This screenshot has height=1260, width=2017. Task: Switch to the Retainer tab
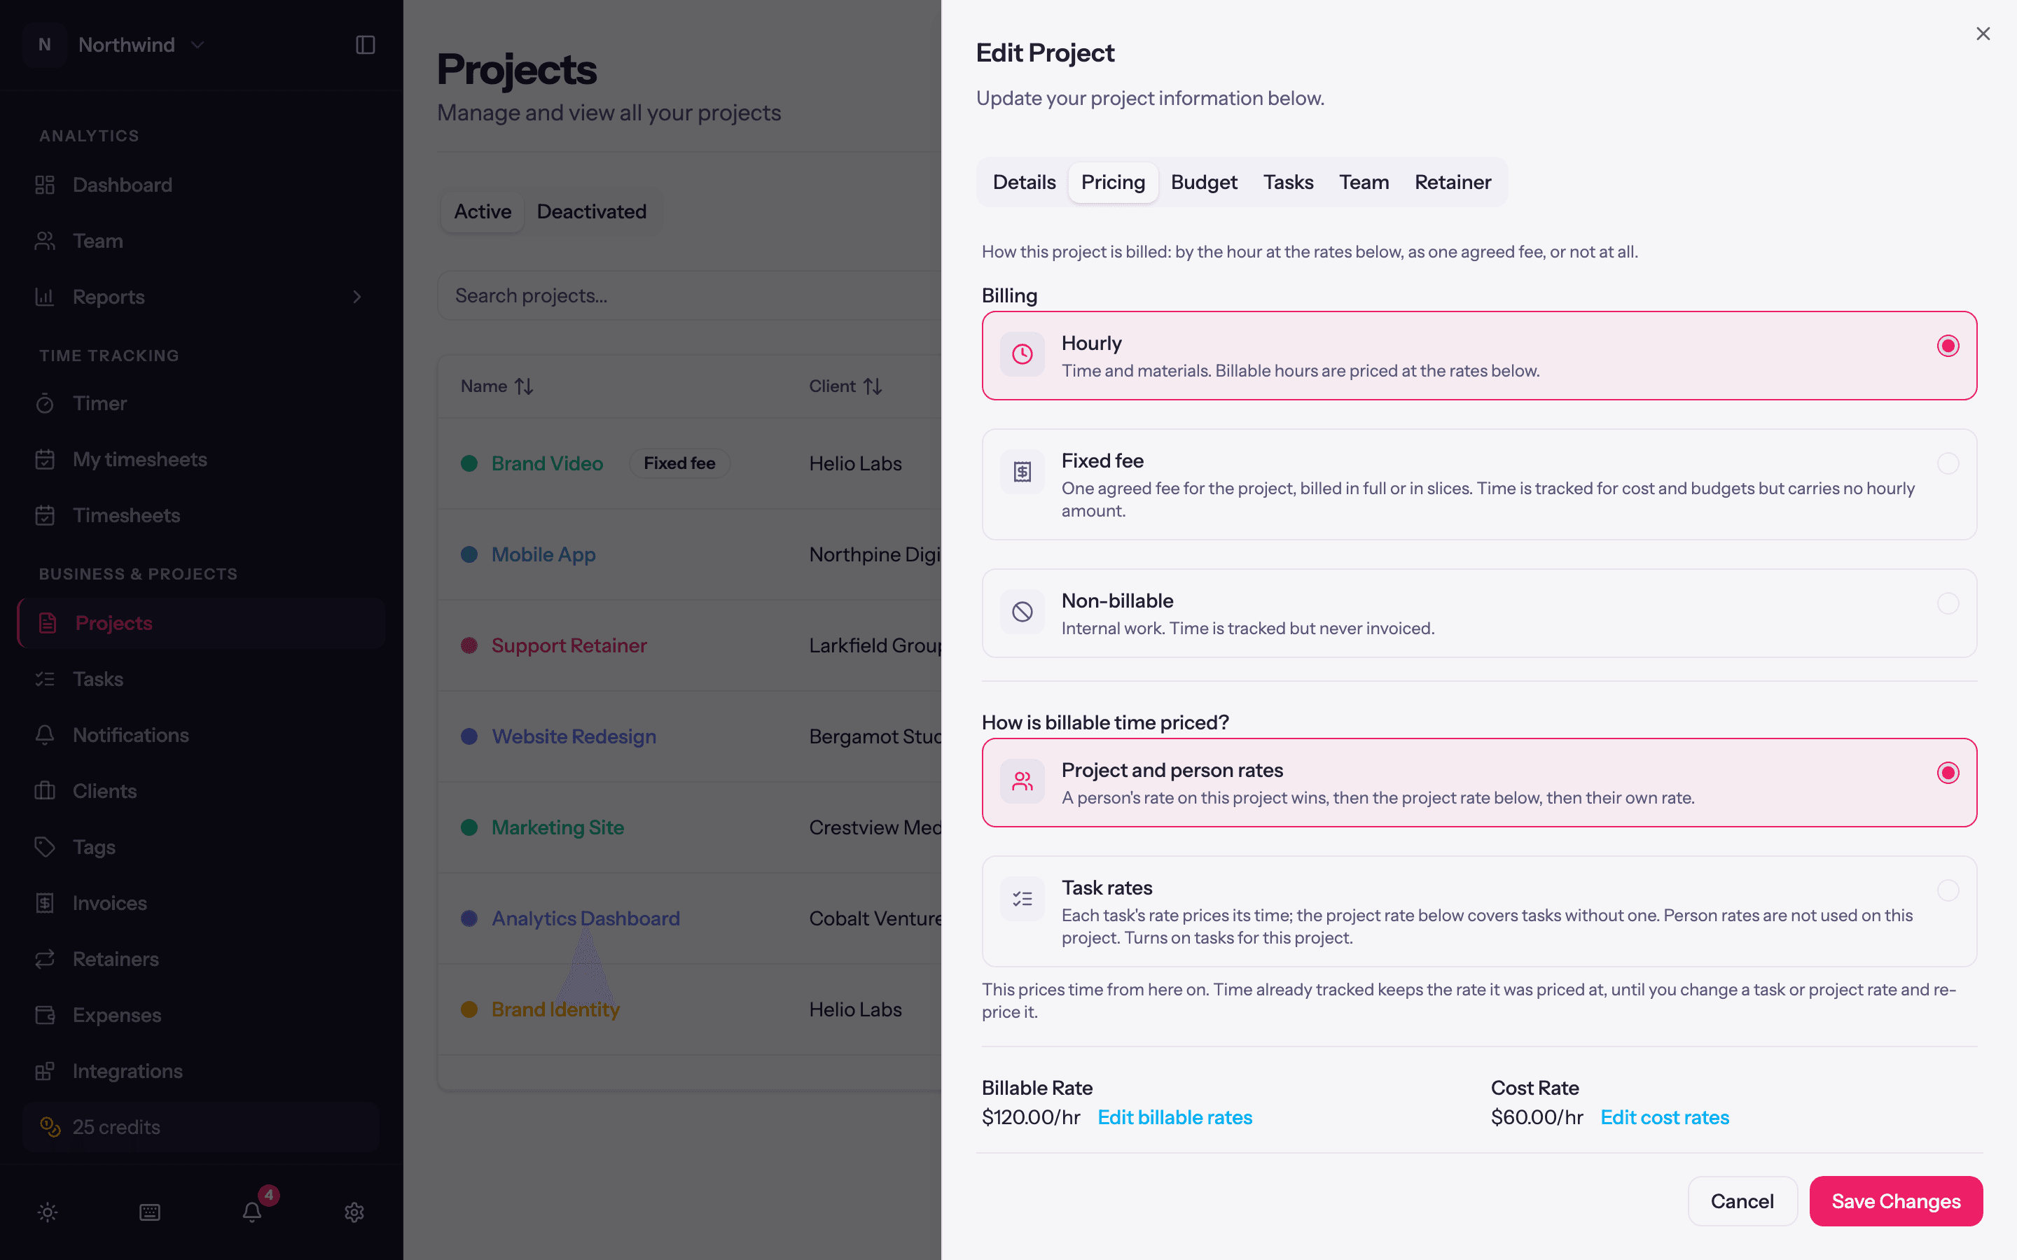point(1453,183)
